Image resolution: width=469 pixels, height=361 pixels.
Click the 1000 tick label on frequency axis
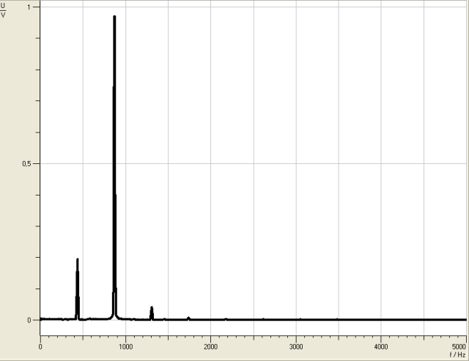(x=125, y=346)
